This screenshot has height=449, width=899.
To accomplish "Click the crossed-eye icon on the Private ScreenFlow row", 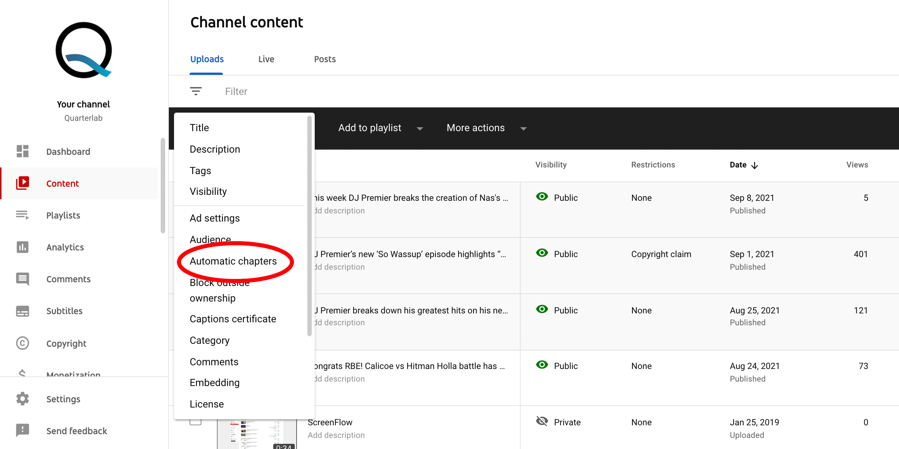I will click(x=542, y=421).
